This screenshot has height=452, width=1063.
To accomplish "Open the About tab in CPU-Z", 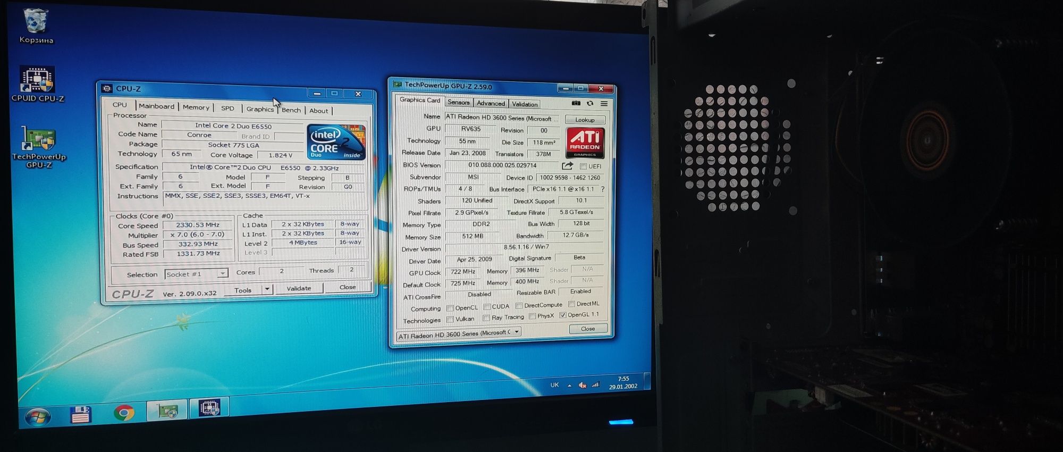I will point(318,111).
